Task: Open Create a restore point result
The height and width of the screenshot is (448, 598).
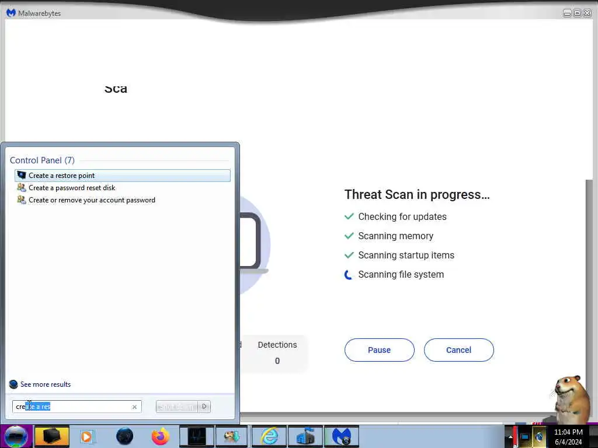Action: [x=123, y=176]
